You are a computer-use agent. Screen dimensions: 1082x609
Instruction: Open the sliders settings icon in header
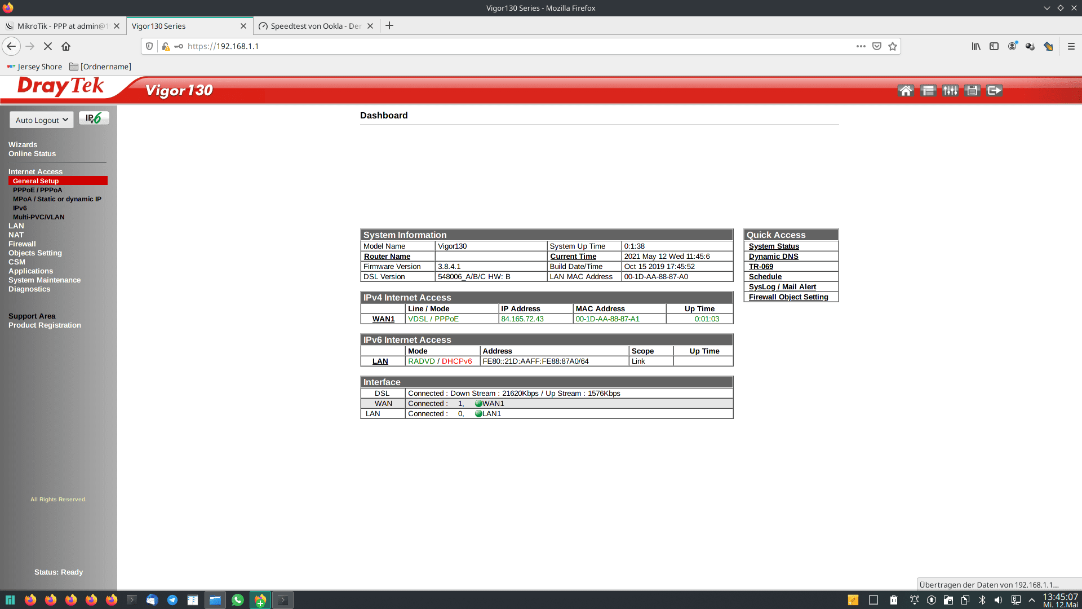pos(950,91)
